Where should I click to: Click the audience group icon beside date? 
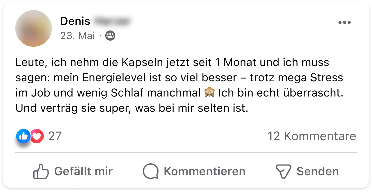[110, 36]
